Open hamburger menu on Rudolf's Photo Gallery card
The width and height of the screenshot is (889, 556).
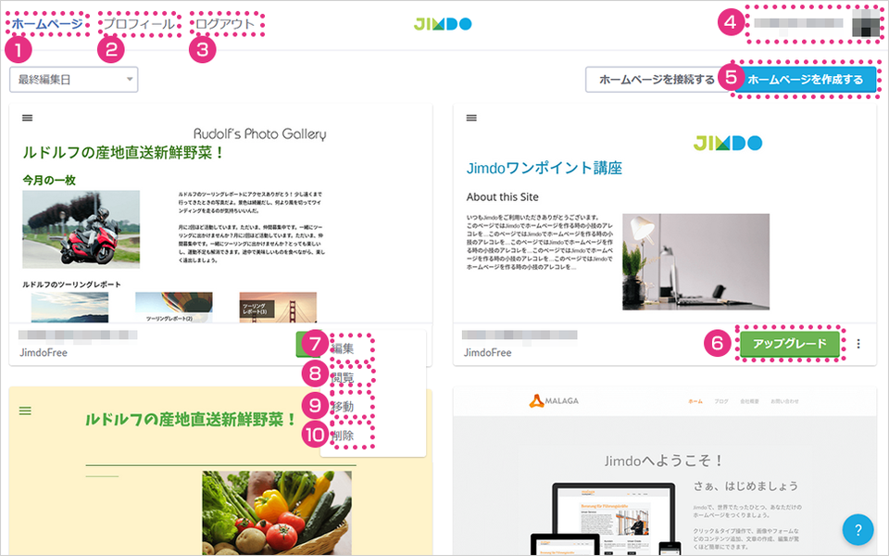click(27, 118)
